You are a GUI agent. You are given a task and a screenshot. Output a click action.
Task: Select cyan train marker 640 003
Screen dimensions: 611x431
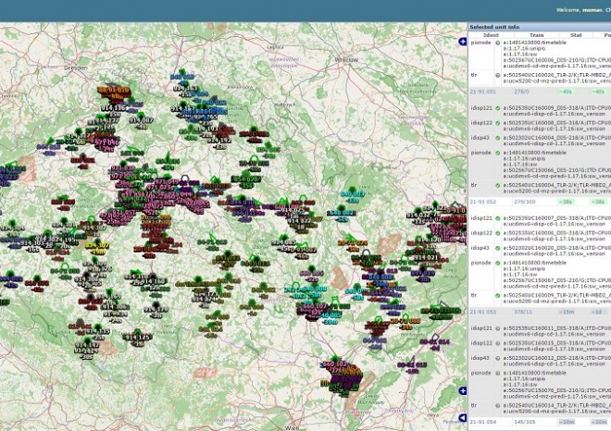(353, 194)
